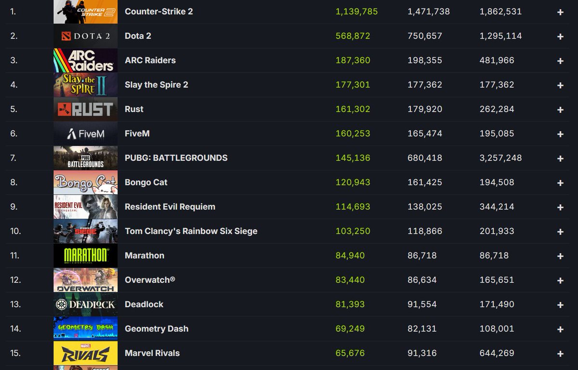Click ARC Raiders 24h peak 198,355
The height and width of the screenshot is (370, 578).
pyautogui.click(x=425, y=60)
